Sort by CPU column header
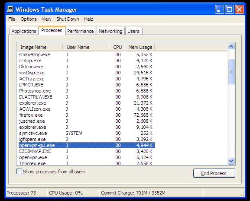 point(117,47)
